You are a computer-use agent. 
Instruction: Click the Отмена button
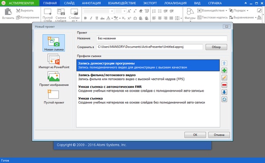(x=219, y=135)
